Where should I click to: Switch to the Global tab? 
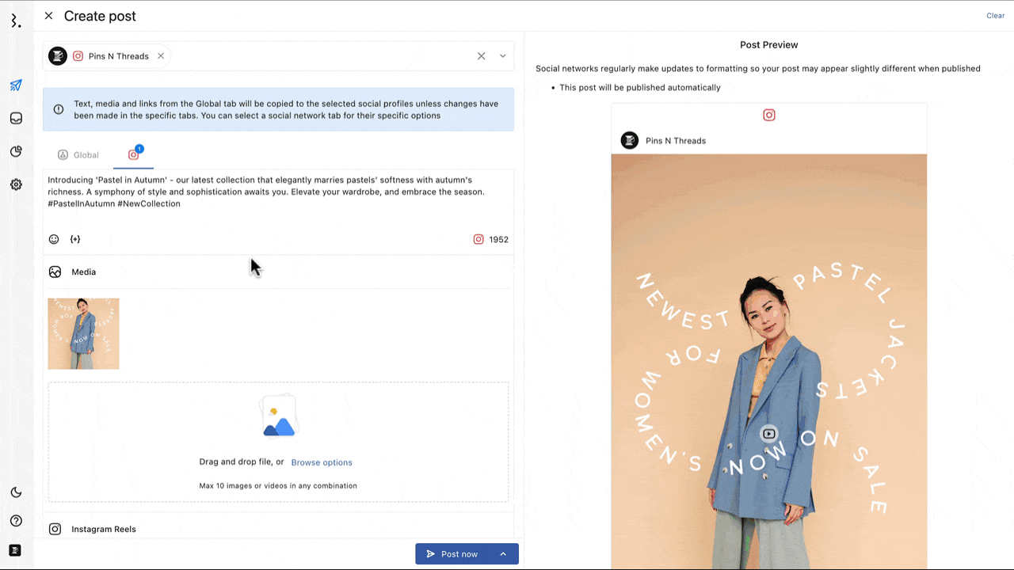(78, 154)
